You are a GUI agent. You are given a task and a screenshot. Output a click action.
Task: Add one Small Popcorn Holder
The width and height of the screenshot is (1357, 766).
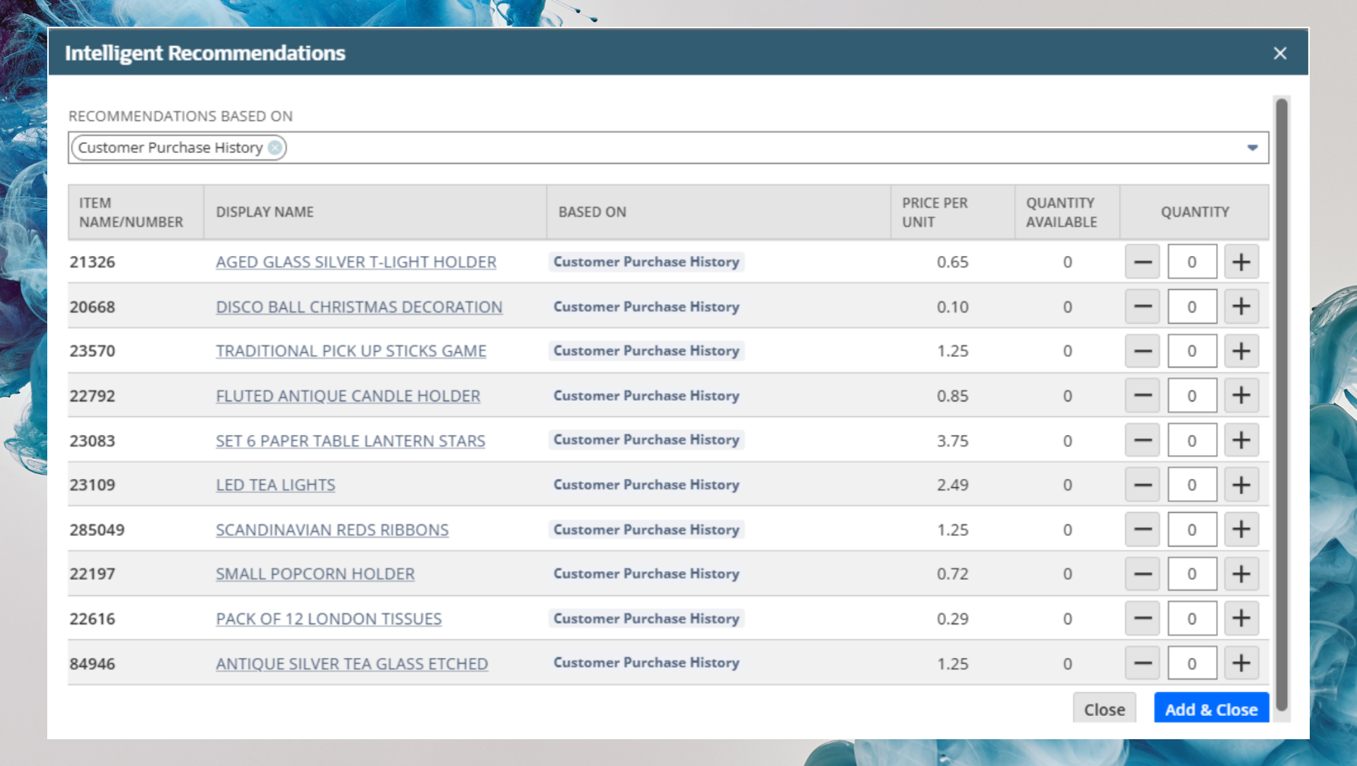click(1241, 573)
